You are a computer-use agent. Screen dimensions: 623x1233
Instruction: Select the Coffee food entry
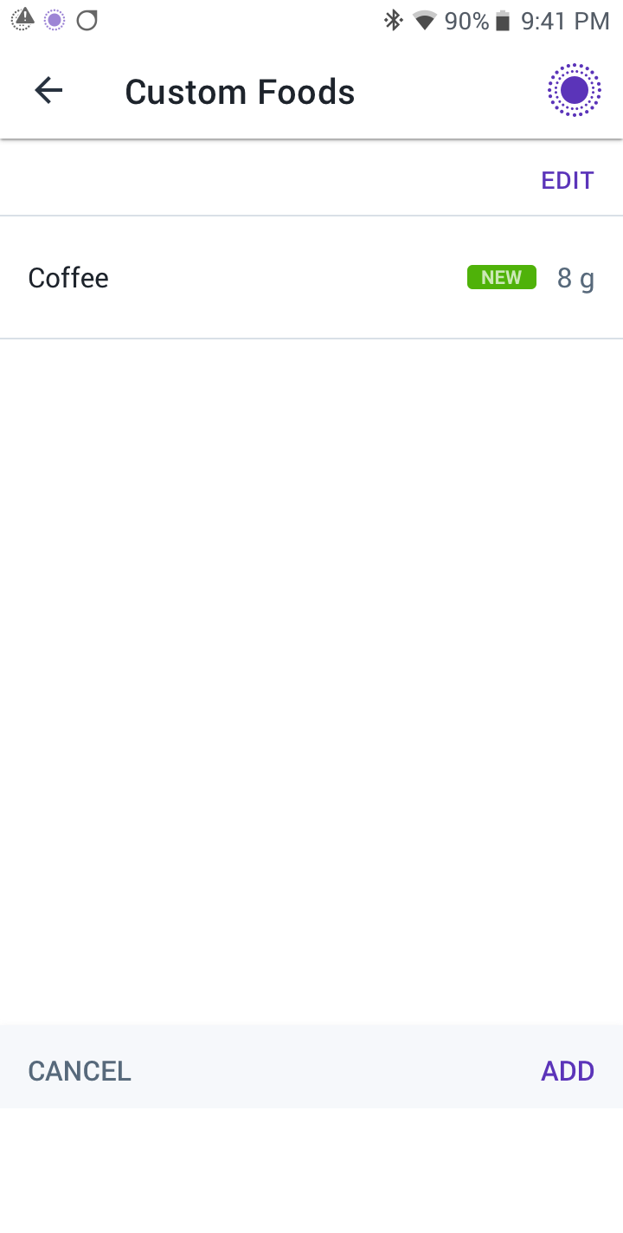click(311, 278)
